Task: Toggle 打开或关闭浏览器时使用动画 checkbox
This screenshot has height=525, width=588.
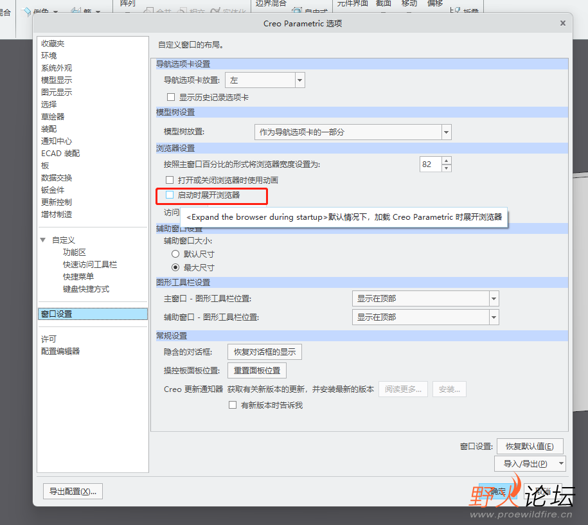Action: [x=170, y=180]
